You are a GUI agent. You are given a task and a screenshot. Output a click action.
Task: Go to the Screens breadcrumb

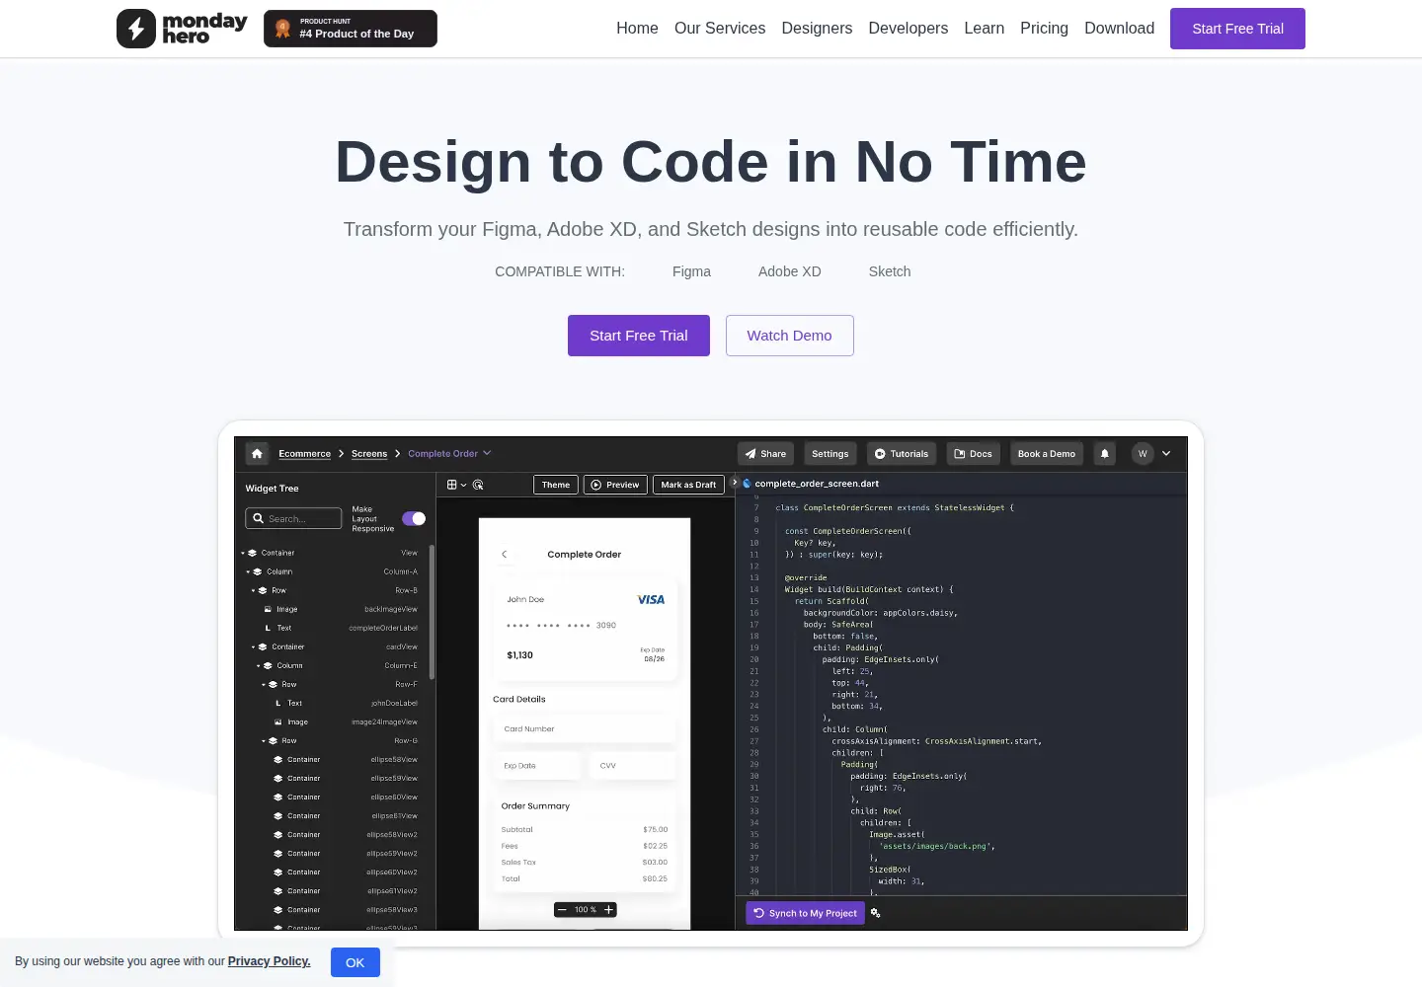[369, 454]
